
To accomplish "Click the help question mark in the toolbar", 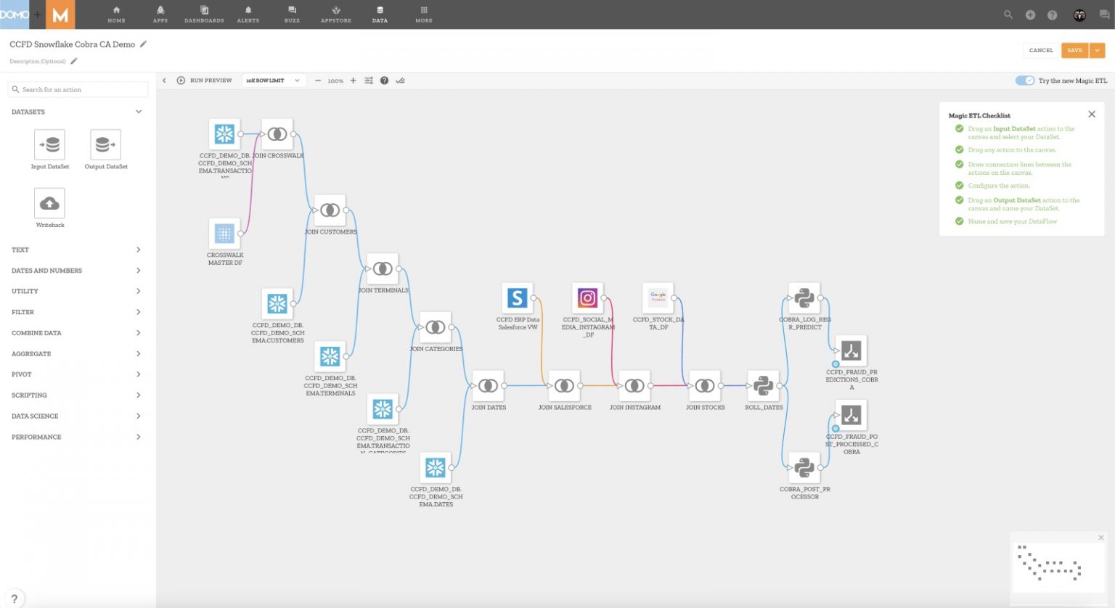I will [x=384, y=81].
